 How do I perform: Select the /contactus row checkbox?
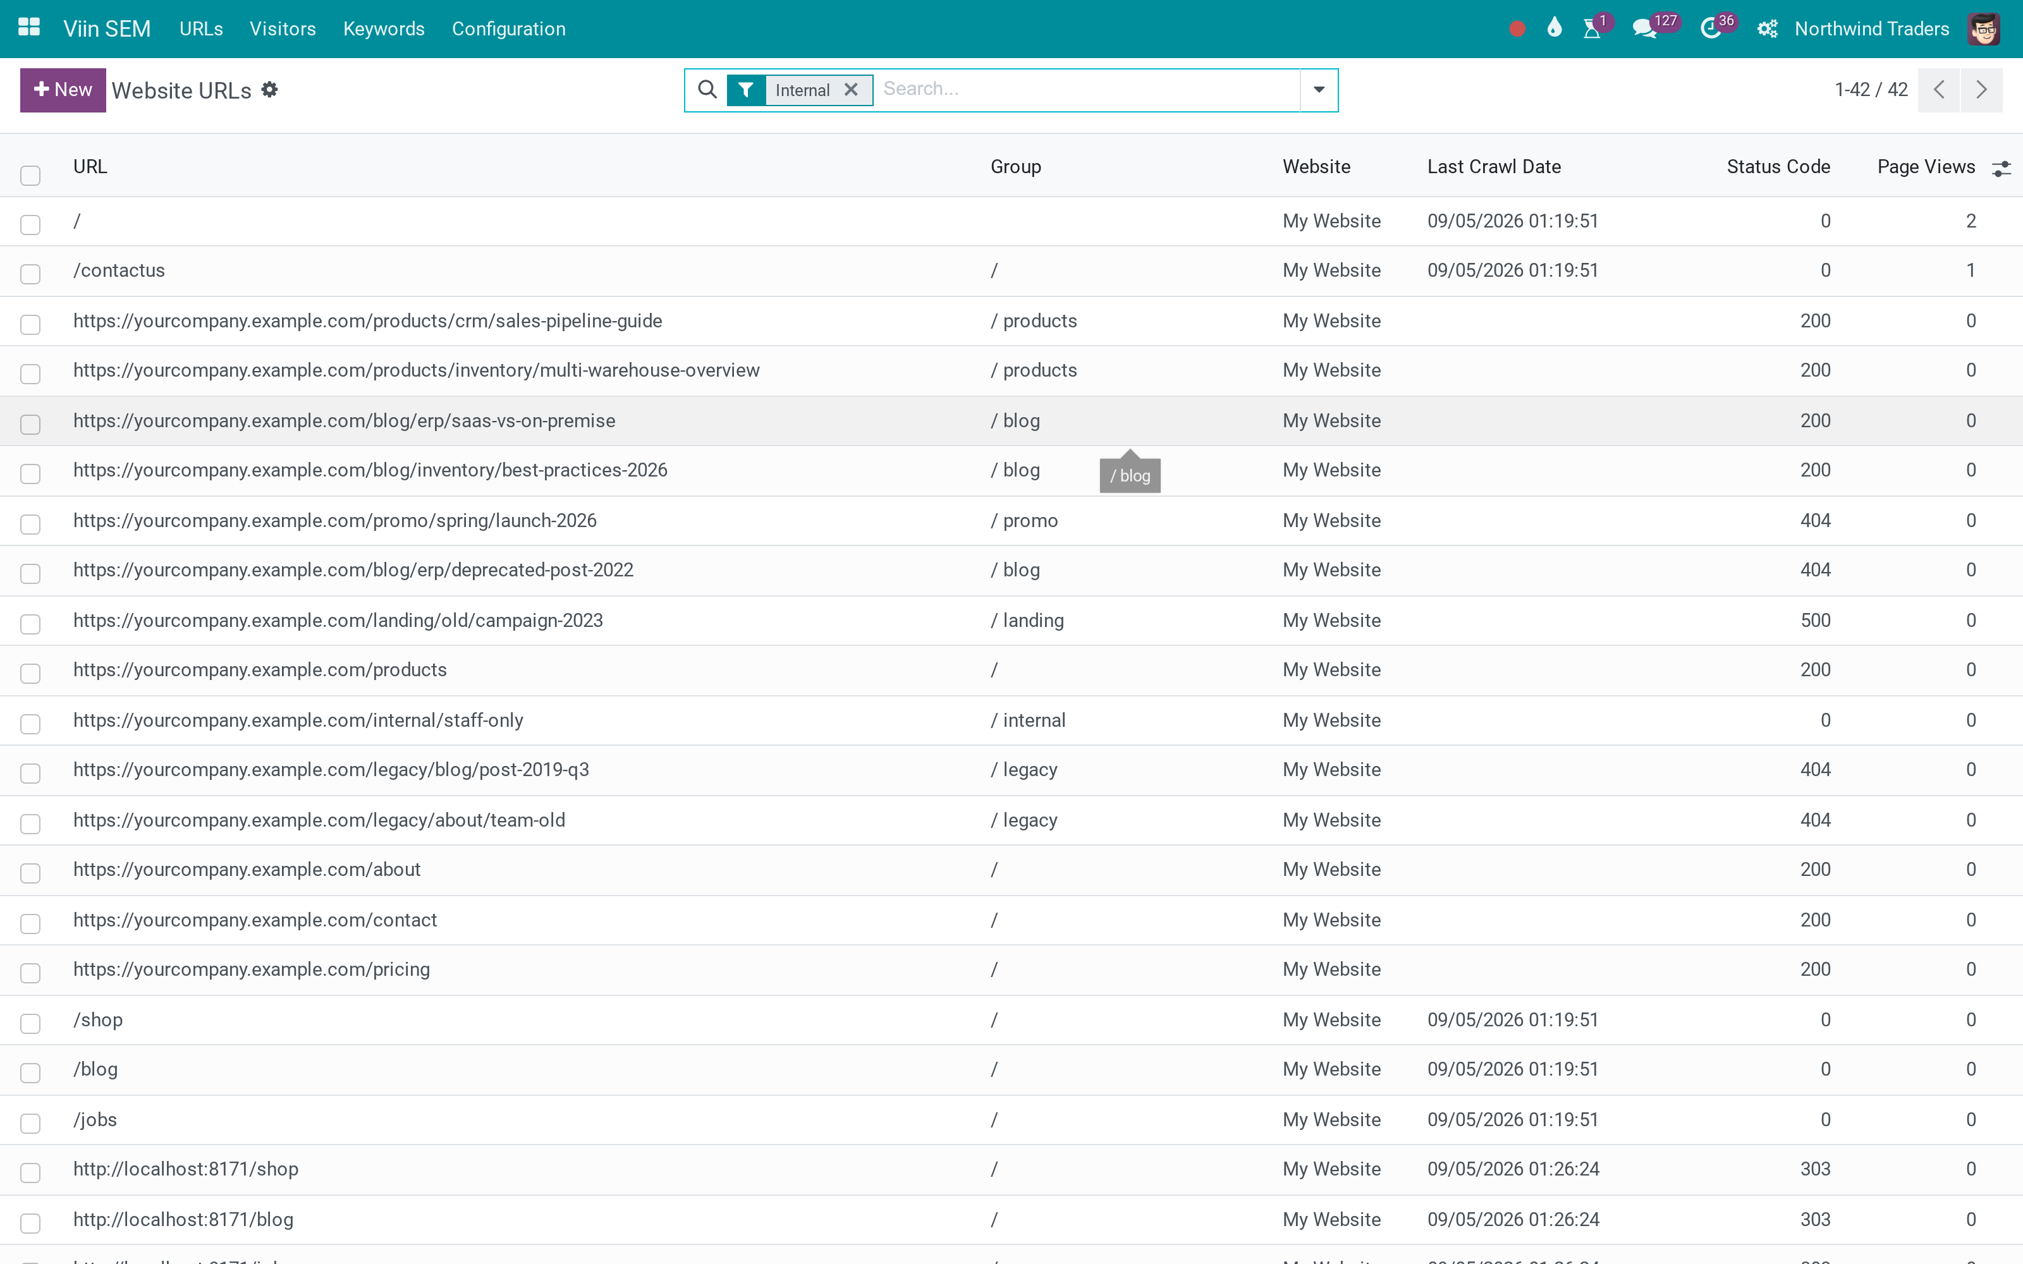point(30,274)
